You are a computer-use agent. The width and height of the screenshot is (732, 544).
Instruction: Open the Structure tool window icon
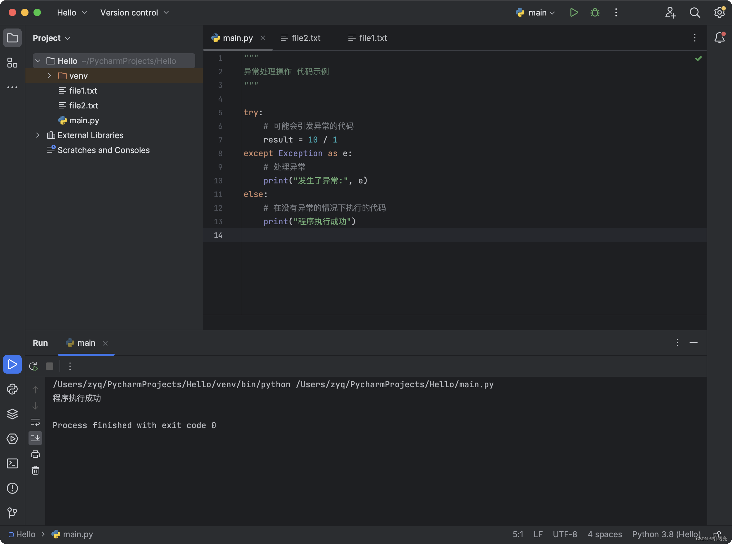coord(12,63)
